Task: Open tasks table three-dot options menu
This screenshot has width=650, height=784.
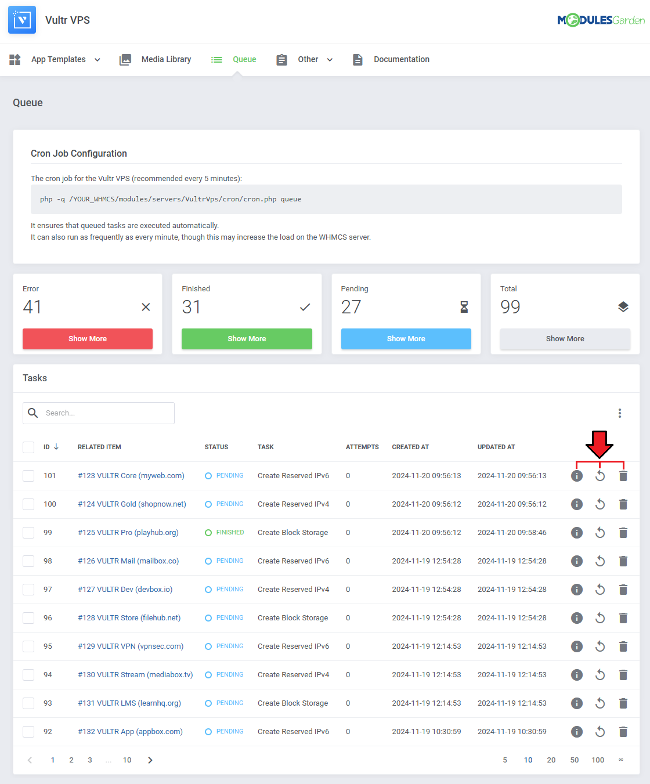Action: [x=620, y=413]
